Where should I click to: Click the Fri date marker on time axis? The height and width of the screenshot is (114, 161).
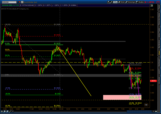[77, 109]
